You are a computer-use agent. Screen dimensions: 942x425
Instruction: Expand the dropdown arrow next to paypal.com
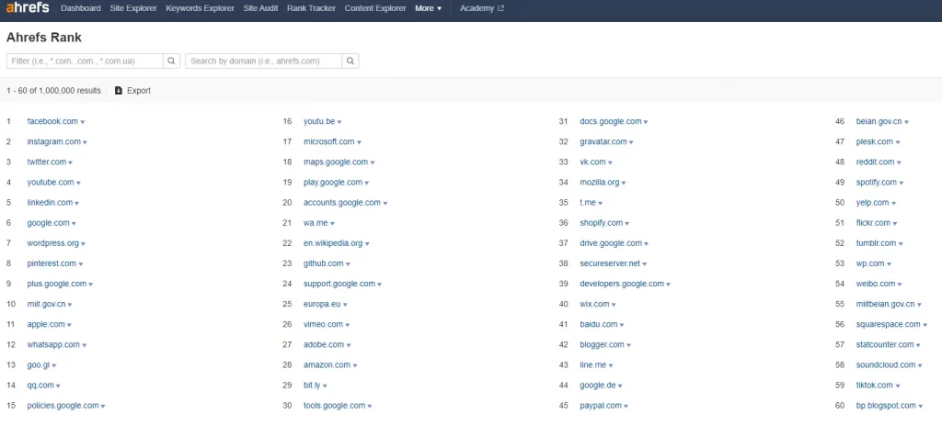coord(626,406)
